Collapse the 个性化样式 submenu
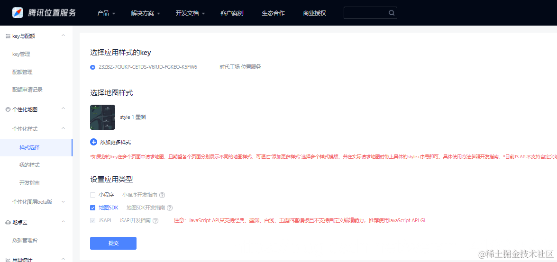Image resolution: width=557 pixels, height=262 pixels. [x=63, y=128]
